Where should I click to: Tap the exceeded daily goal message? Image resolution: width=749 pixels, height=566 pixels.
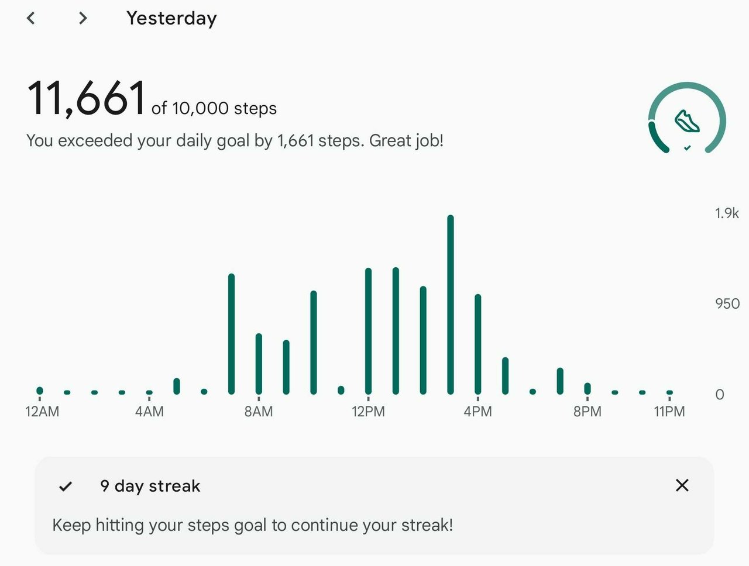235,141
